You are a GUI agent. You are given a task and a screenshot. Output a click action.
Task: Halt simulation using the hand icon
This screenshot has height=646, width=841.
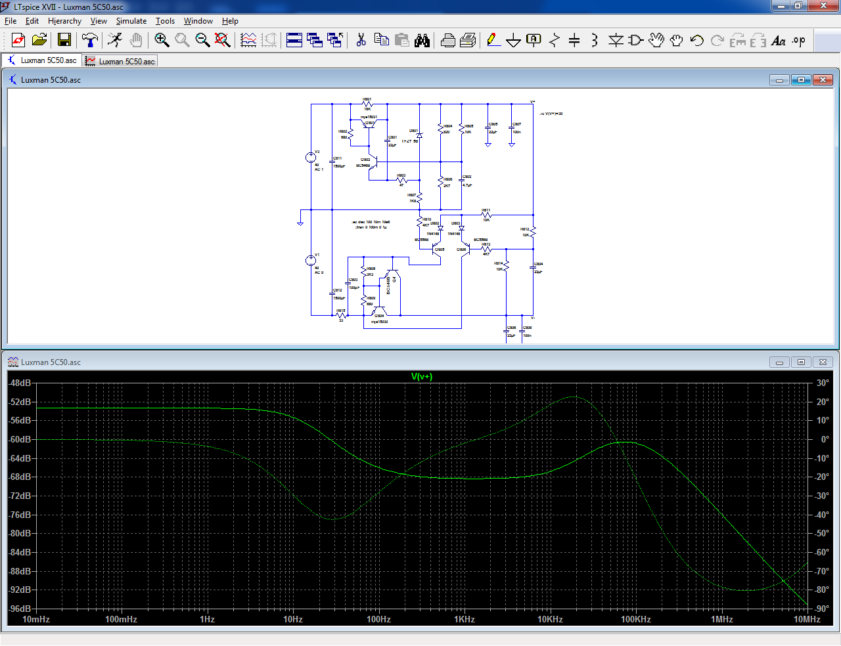pyautogui.click(x=136, y=40)
